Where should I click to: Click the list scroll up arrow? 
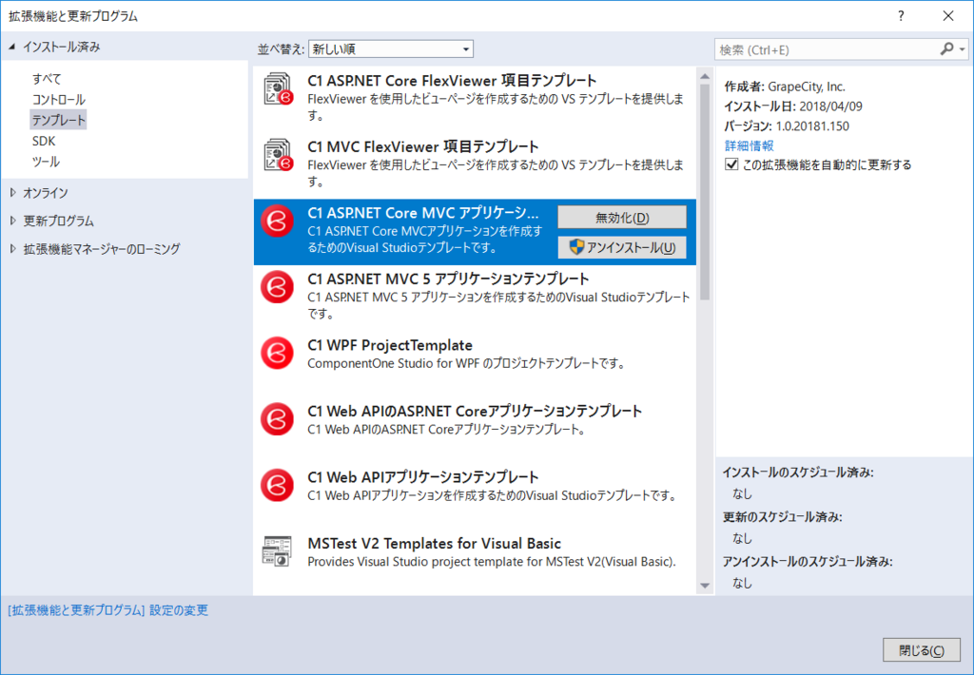[x=705, y=76]
